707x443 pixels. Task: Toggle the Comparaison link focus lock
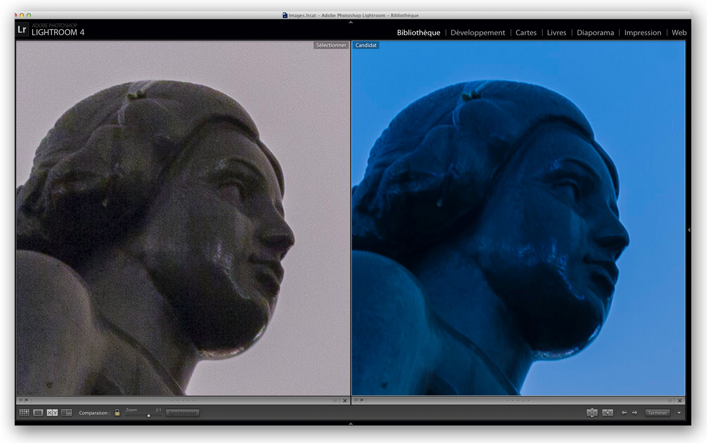click(x=117, y=413)
